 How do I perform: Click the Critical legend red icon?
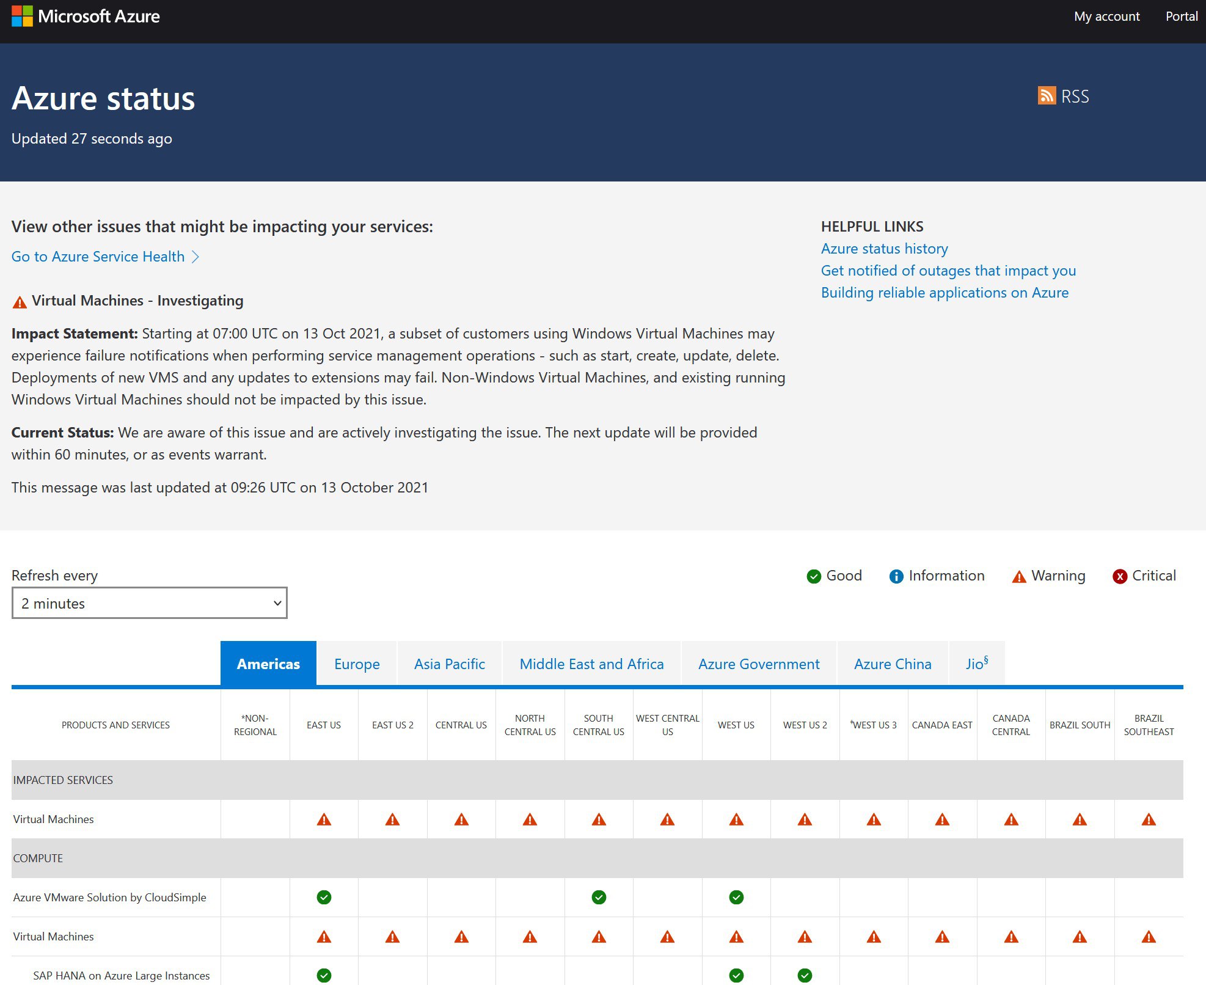(x=1119, y=576)
